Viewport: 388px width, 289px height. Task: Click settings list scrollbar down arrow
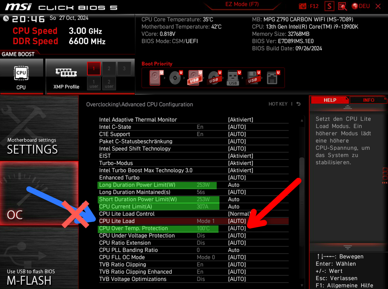302,285
